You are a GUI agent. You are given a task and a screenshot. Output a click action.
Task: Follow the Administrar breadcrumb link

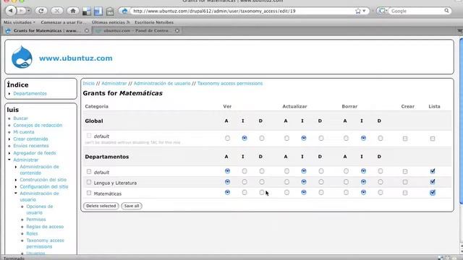coord(114,84)
